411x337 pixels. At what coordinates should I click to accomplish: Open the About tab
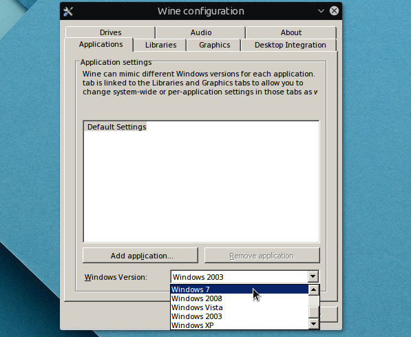pos(291,32)
